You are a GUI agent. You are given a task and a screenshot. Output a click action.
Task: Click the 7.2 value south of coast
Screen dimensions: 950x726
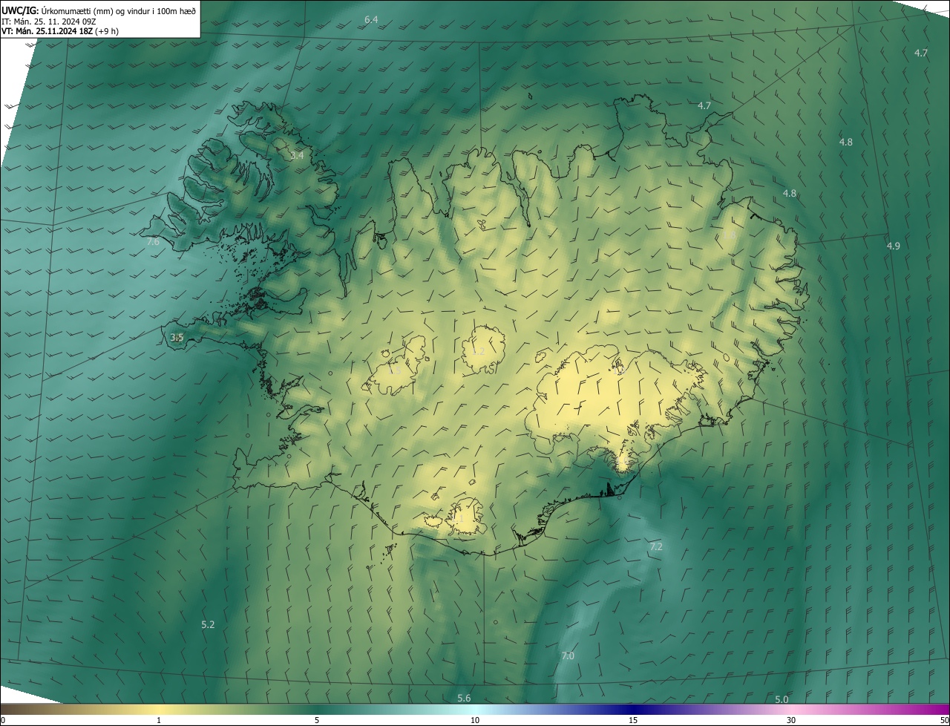click(x=656, y=547)
